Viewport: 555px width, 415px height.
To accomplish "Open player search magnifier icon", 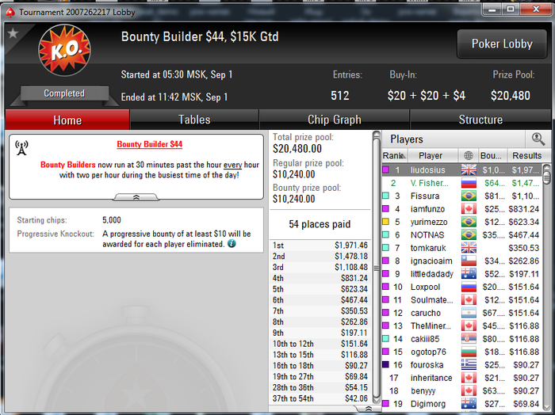I will pyautogui.click(x=538, y=139).
